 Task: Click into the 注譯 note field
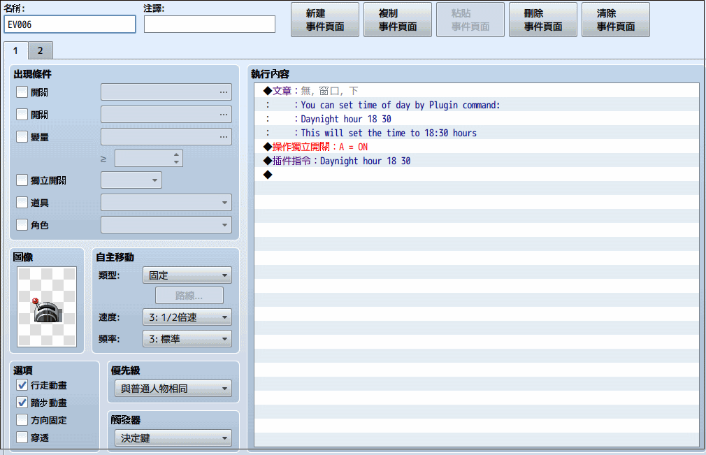point(210,24)
